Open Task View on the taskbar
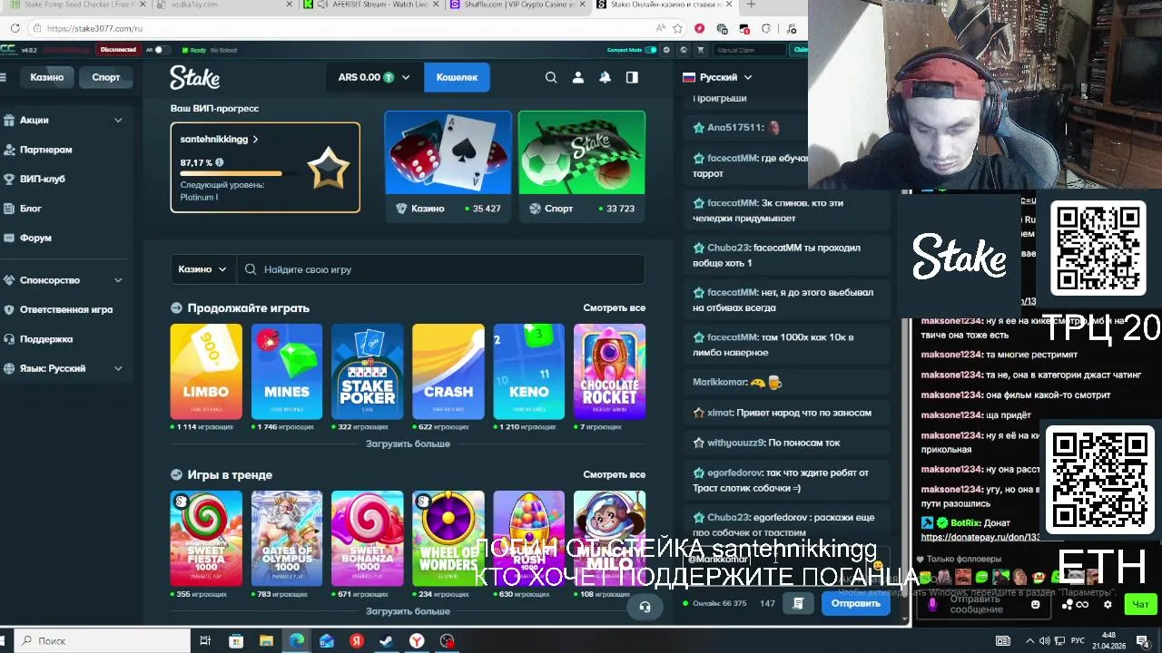 click(x=205, y=640)
